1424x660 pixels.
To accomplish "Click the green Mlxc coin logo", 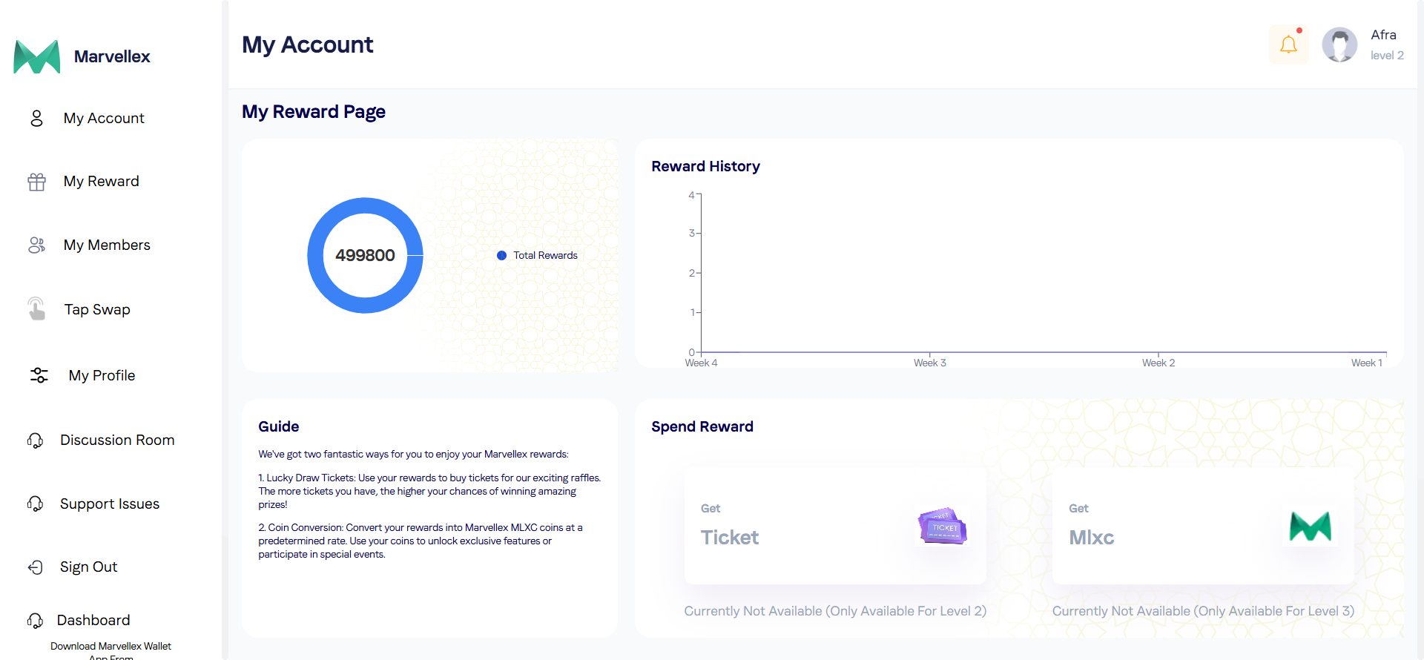I will point(1310,527).
